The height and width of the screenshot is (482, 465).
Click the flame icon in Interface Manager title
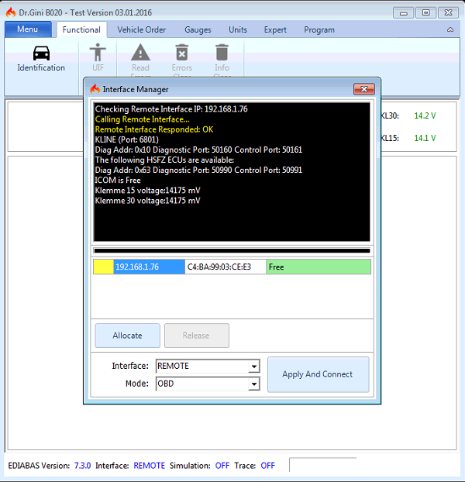(x=96, y=89)
